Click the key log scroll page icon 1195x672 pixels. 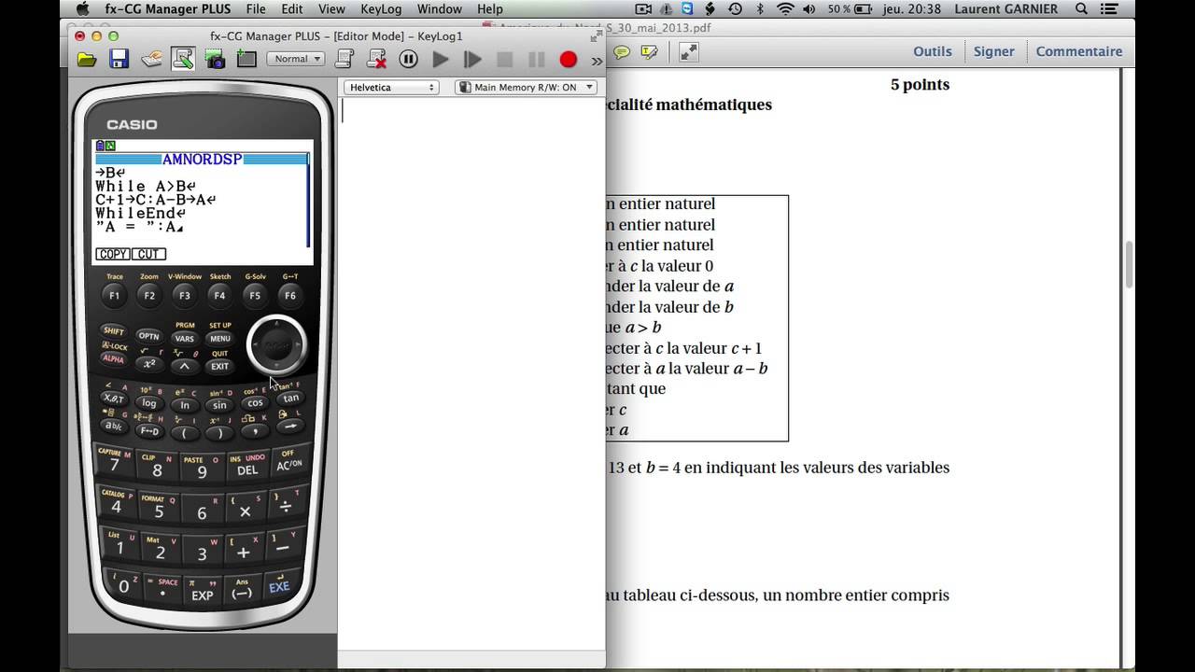pos(344,60)
